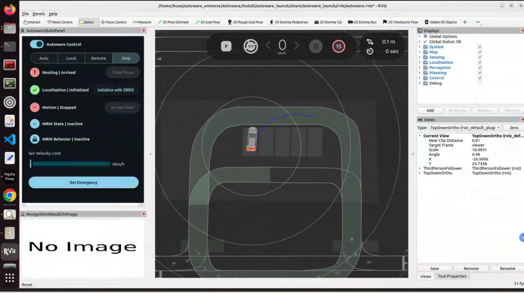
Task: Switch operation mode to Stop
Action: [x=126, y=58]
